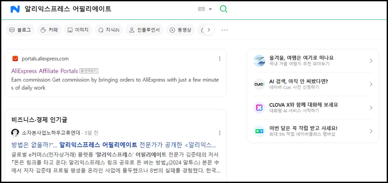
Task: Click the search query input field
Action: coord(109,9)
